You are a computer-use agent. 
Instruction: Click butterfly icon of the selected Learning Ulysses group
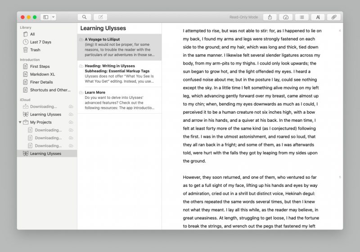pyautogui.click(x=26, y=154)
